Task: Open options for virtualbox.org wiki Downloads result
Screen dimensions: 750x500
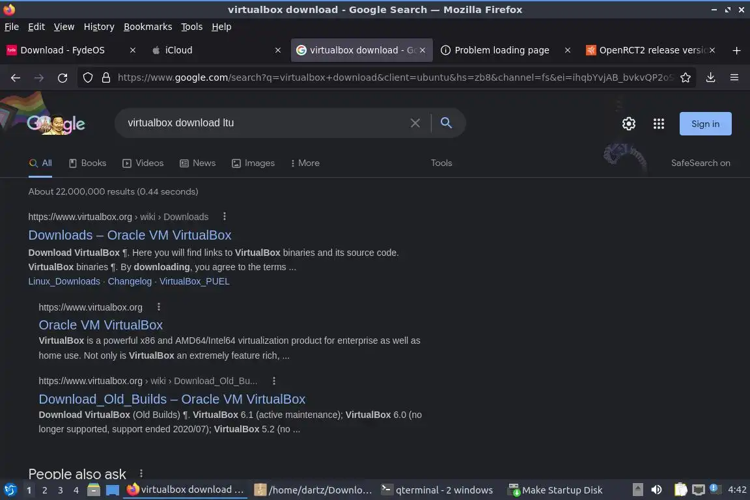Action: (225, 216)
